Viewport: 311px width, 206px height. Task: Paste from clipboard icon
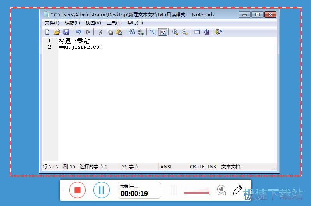pyautogui.click(x=119, y=32)
